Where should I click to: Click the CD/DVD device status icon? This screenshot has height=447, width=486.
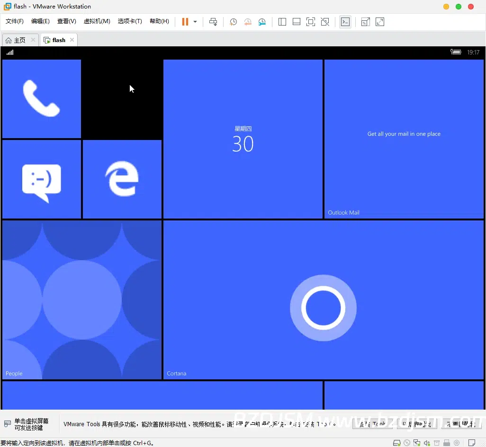tap(407, 443)
